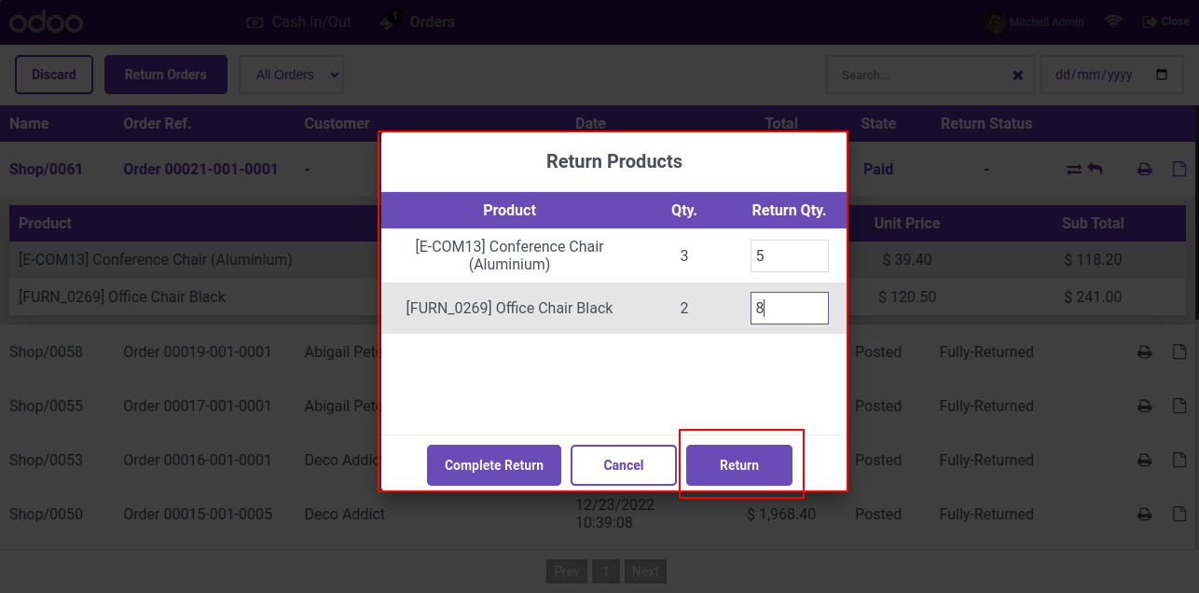Screen dimensions: 1199x593
Task: Clear the search field with the X icon
Action: [x=1018, y=76]
